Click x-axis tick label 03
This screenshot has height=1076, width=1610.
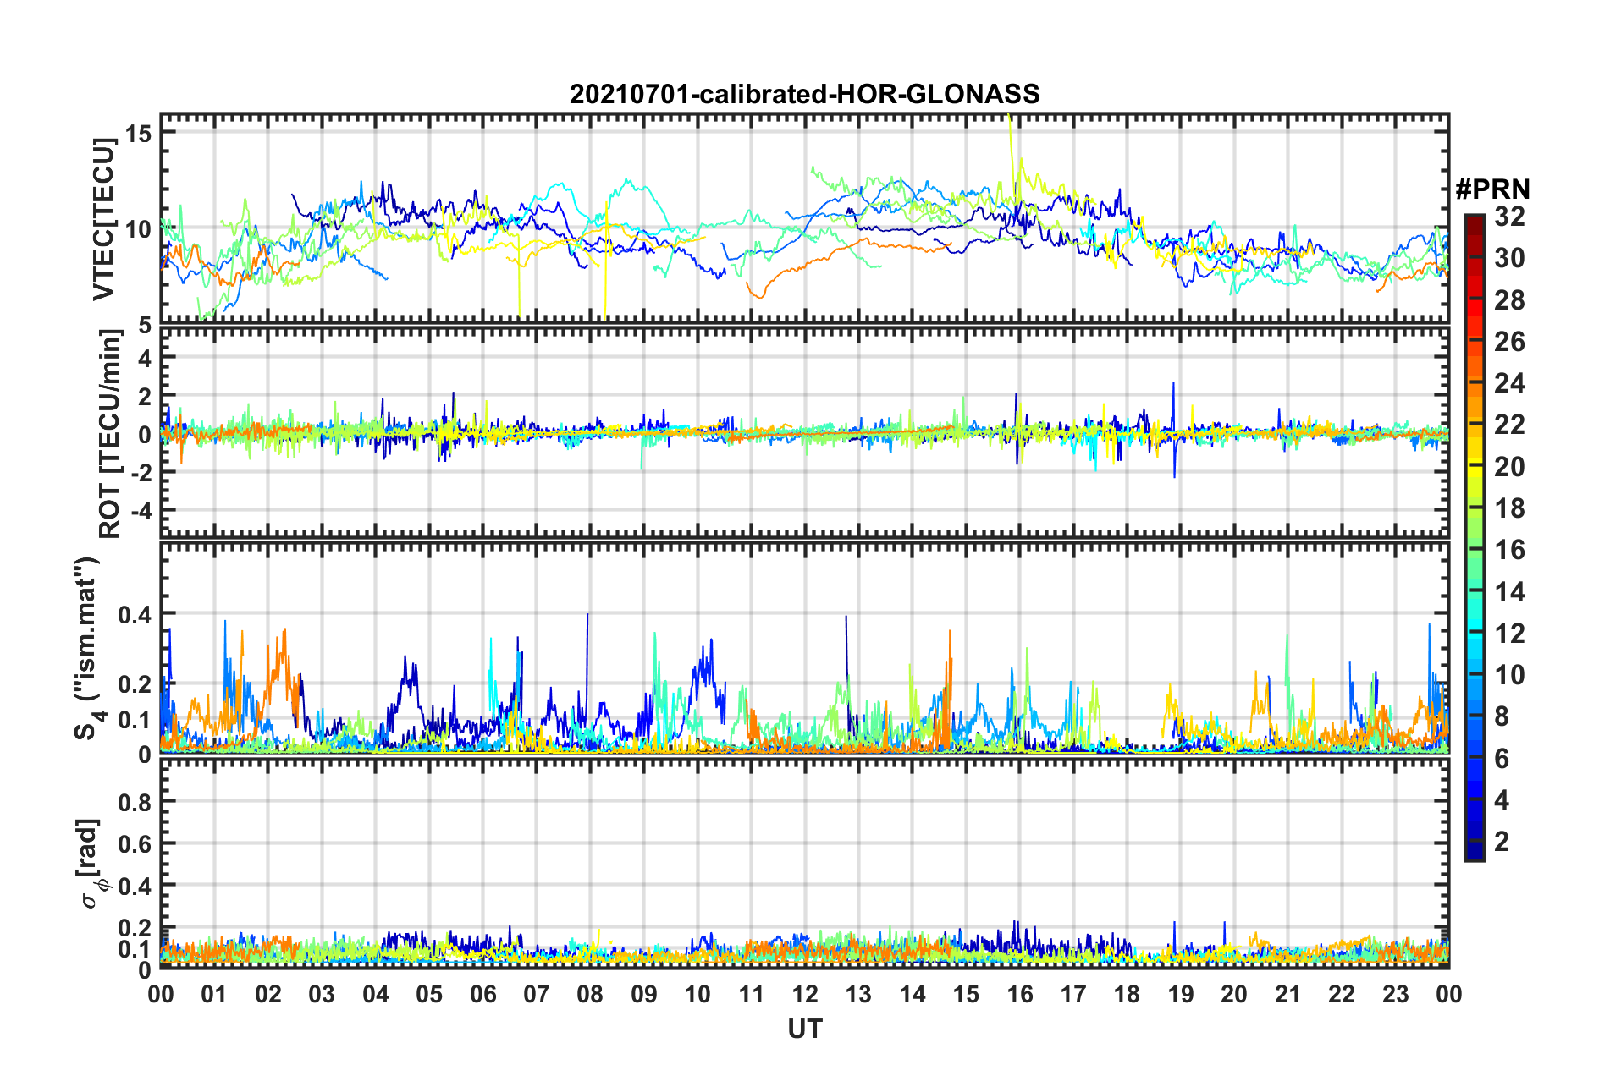[x=322, y=994]
